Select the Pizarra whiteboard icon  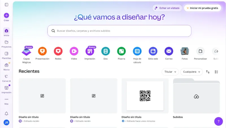click(x=121, y=51)
